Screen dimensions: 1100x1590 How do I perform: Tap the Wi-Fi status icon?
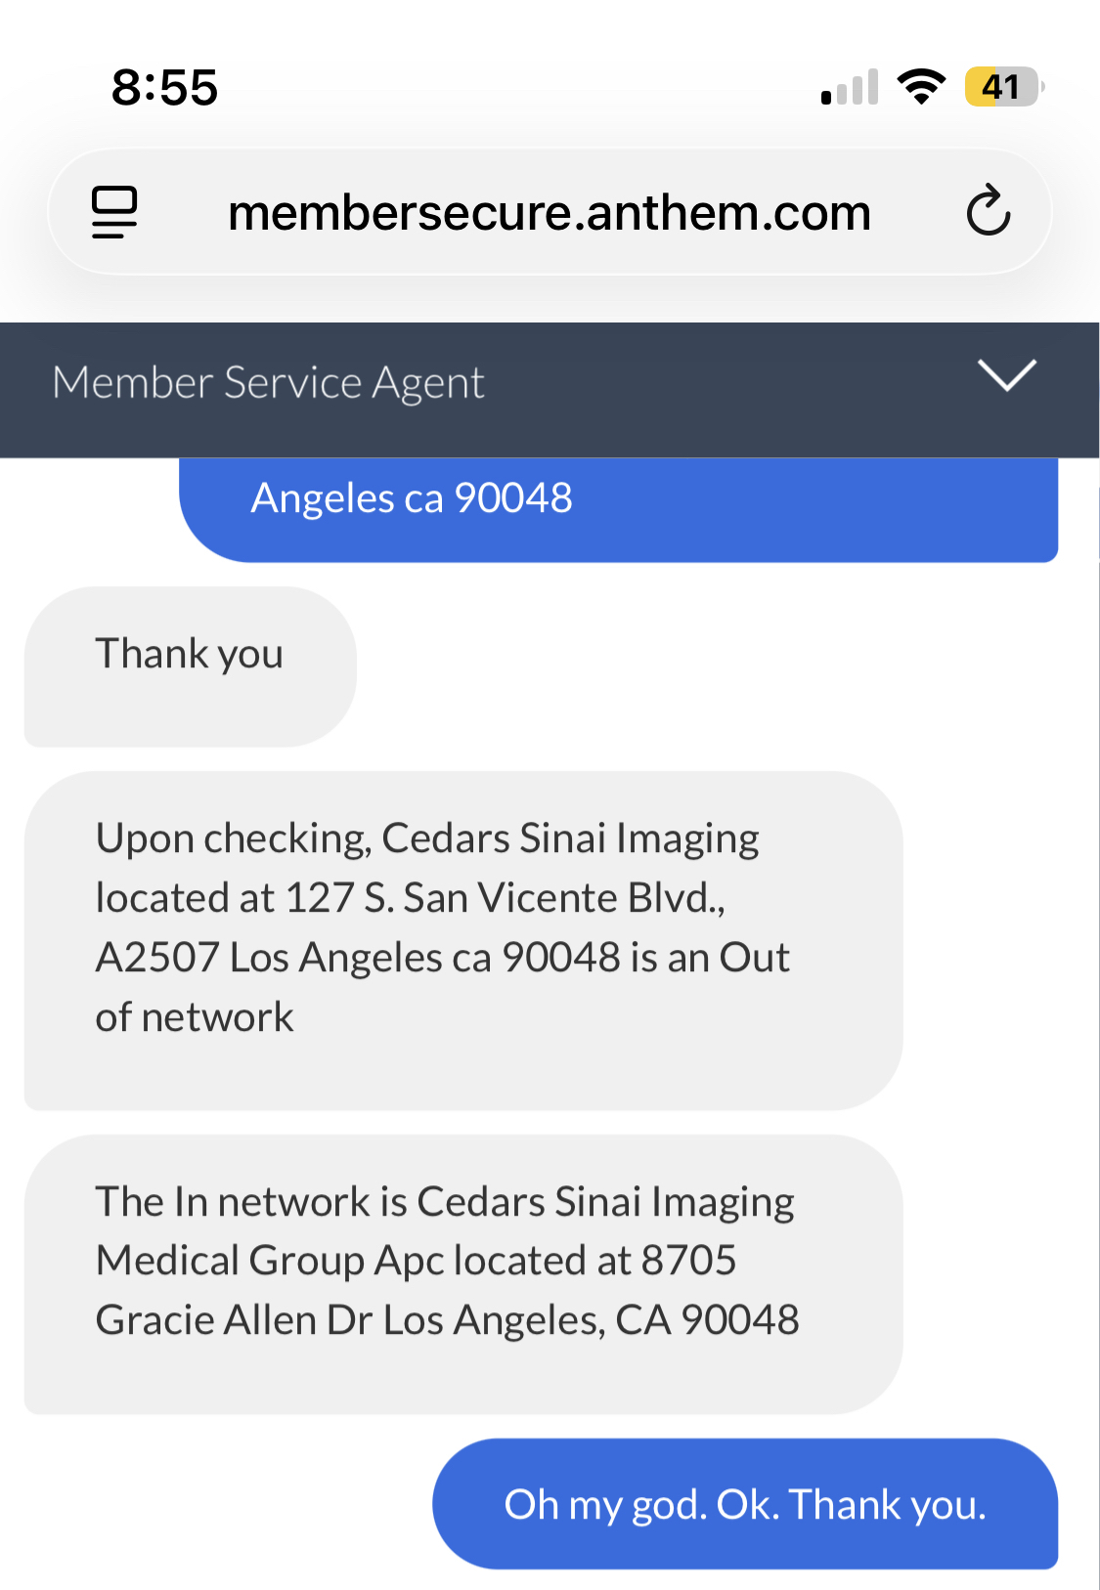pos(920,87)
